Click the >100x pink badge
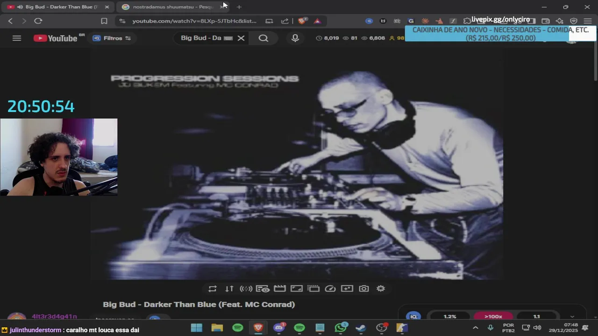Screen dimensions: 598x336 493,316
